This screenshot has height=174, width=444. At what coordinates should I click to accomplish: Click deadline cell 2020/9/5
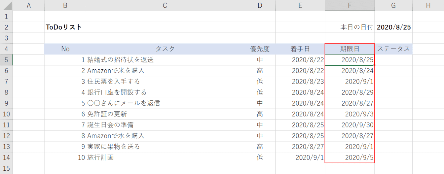(x=350, y=158)
